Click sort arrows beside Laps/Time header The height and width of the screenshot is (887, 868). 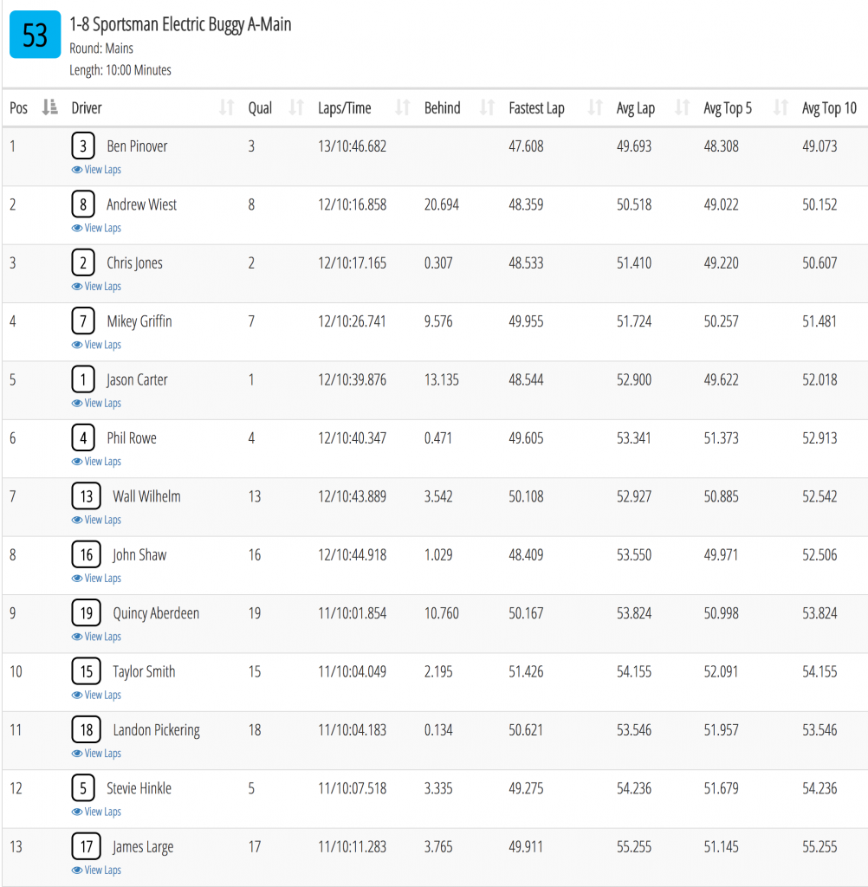402,107
